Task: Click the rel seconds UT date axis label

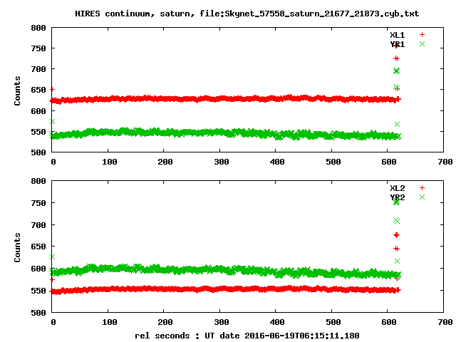Action: pos(247,336)
